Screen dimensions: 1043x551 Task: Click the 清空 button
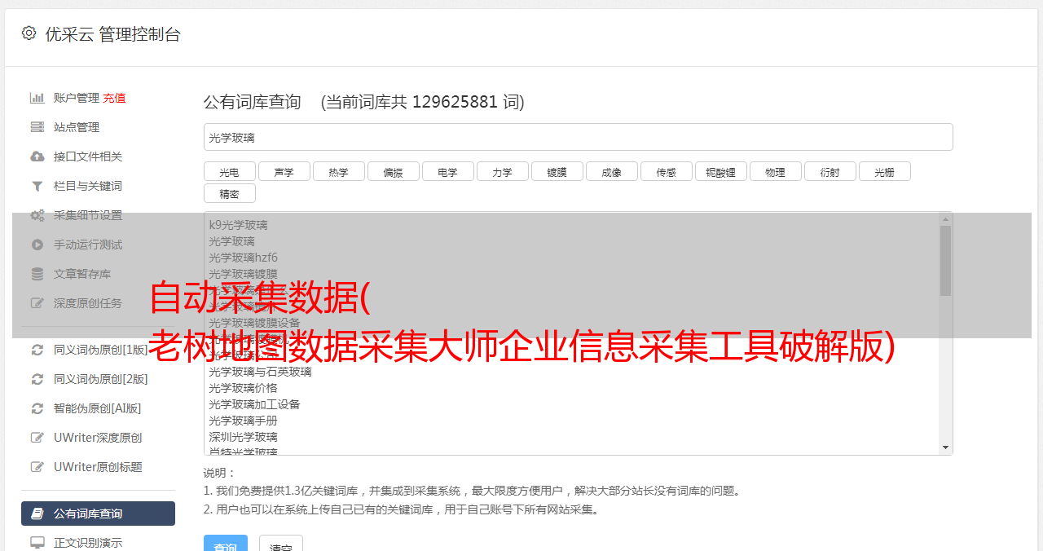point(281,544)
